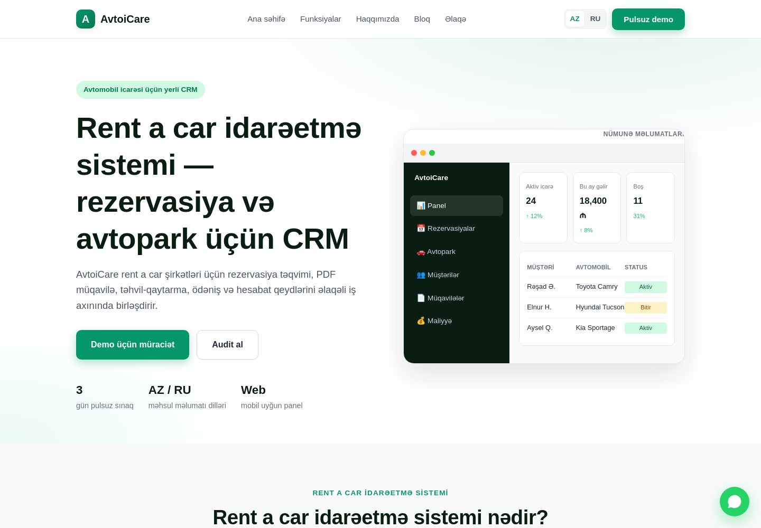This screenshot has height=528, width=761.
Task: Open the floating chat bubble icon
Action: point(735,502)
